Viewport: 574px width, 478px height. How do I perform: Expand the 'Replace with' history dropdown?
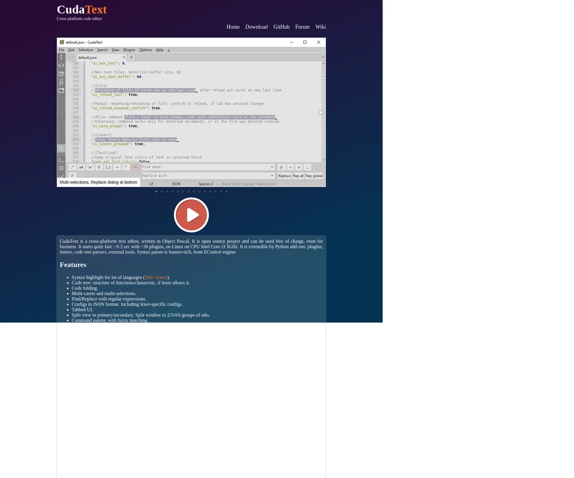[272, 176]
